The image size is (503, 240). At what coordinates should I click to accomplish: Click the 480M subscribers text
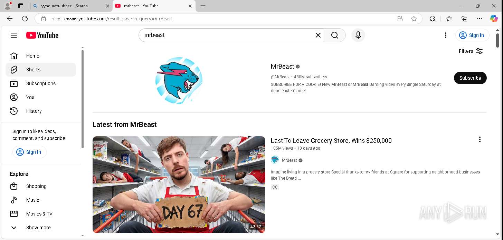[311, 77]
